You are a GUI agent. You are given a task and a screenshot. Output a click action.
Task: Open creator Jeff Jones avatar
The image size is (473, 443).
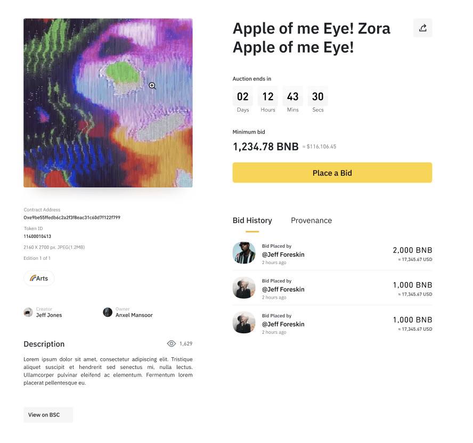point(28,312)
